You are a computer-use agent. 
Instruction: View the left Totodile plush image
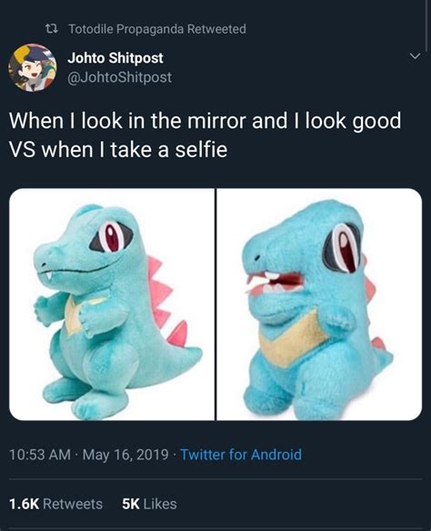pos(112,305)
